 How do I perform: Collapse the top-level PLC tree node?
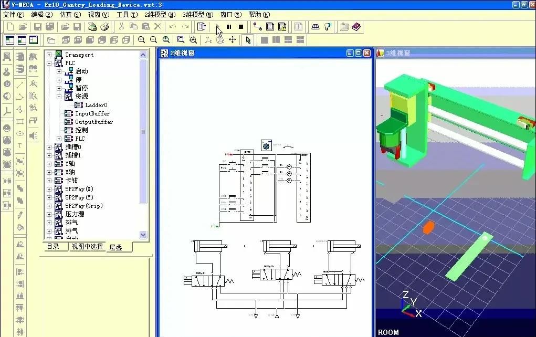(49, 63)
